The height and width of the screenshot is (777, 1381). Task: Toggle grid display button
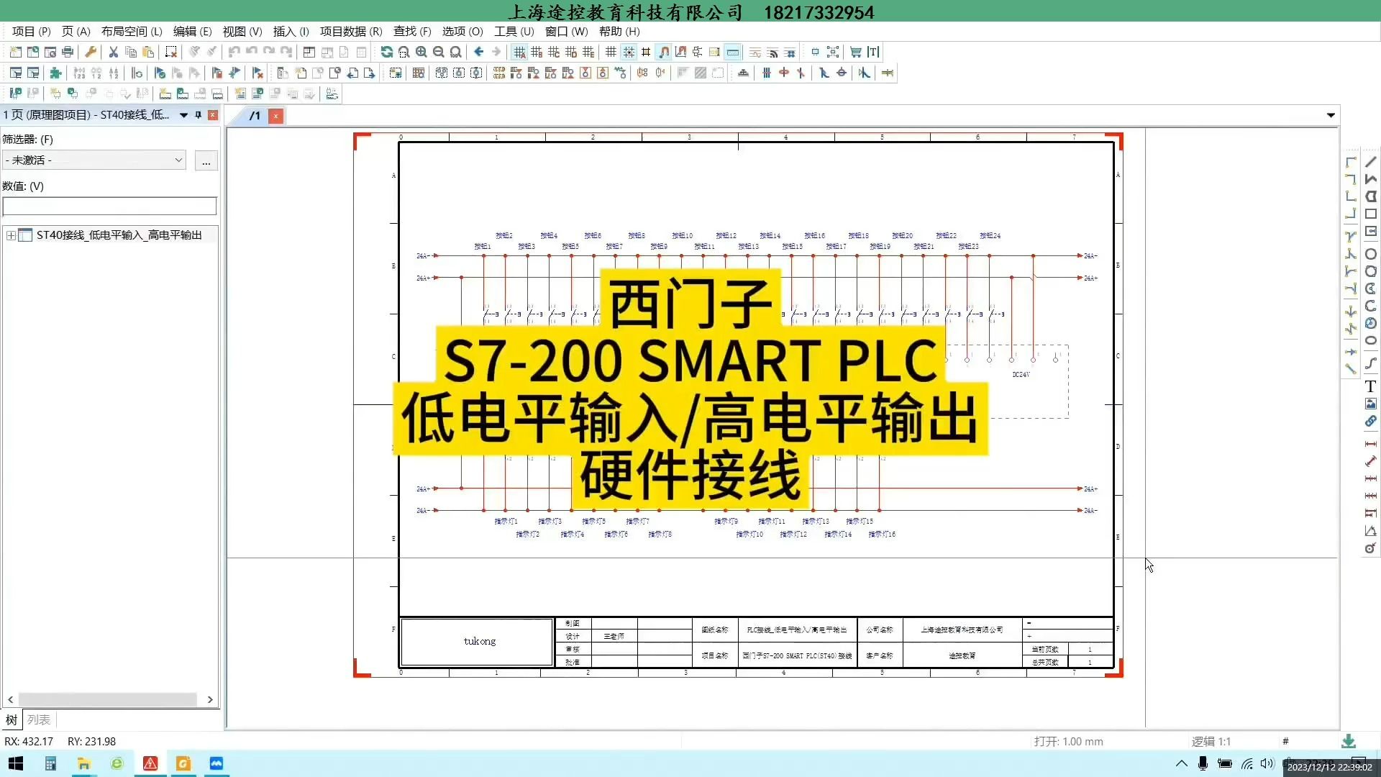click(611, 52)
